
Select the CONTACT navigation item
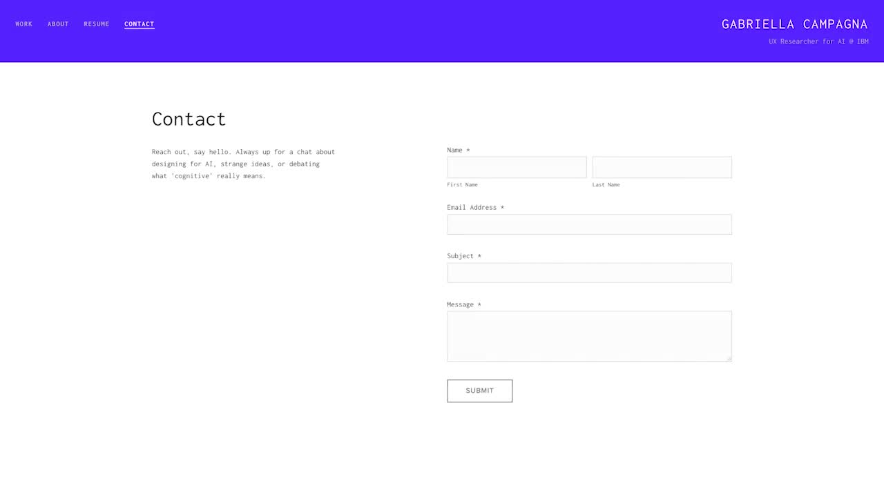pos(139,24)
